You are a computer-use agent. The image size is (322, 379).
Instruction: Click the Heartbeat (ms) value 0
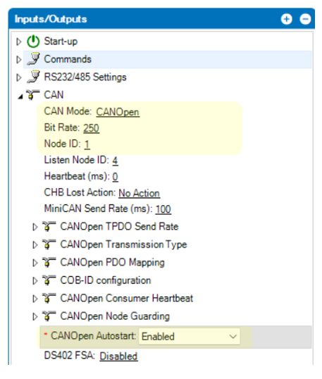click(x=116, y=177)
